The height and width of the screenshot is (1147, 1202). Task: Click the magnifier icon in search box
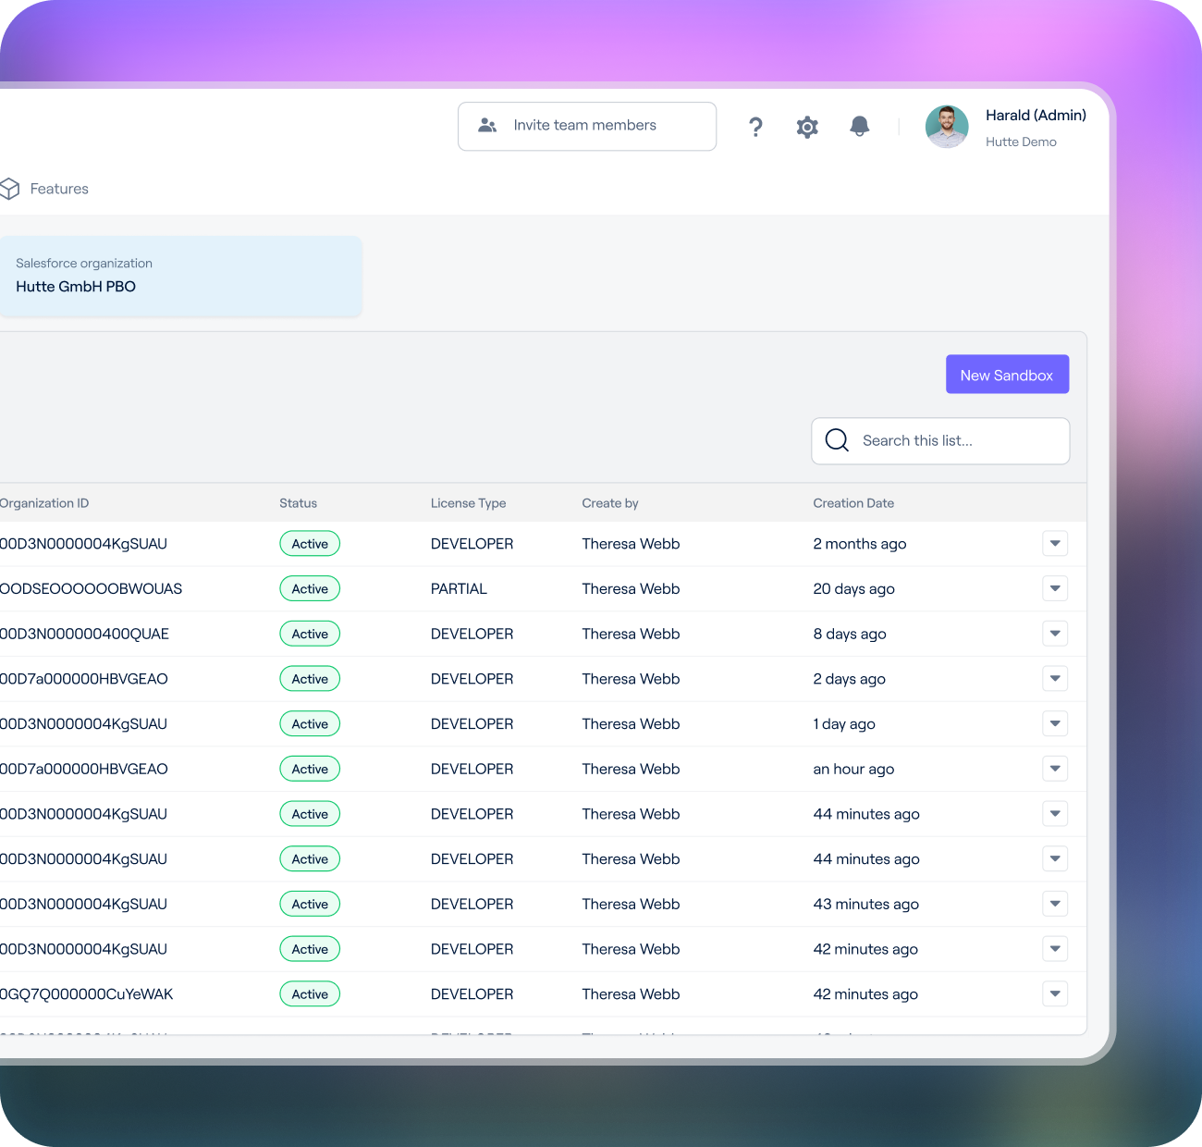[x=837, y=440]
